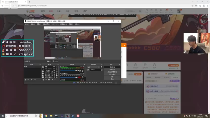
Task: Remove the selected source with the minus icon
Action: click(46, 80)
